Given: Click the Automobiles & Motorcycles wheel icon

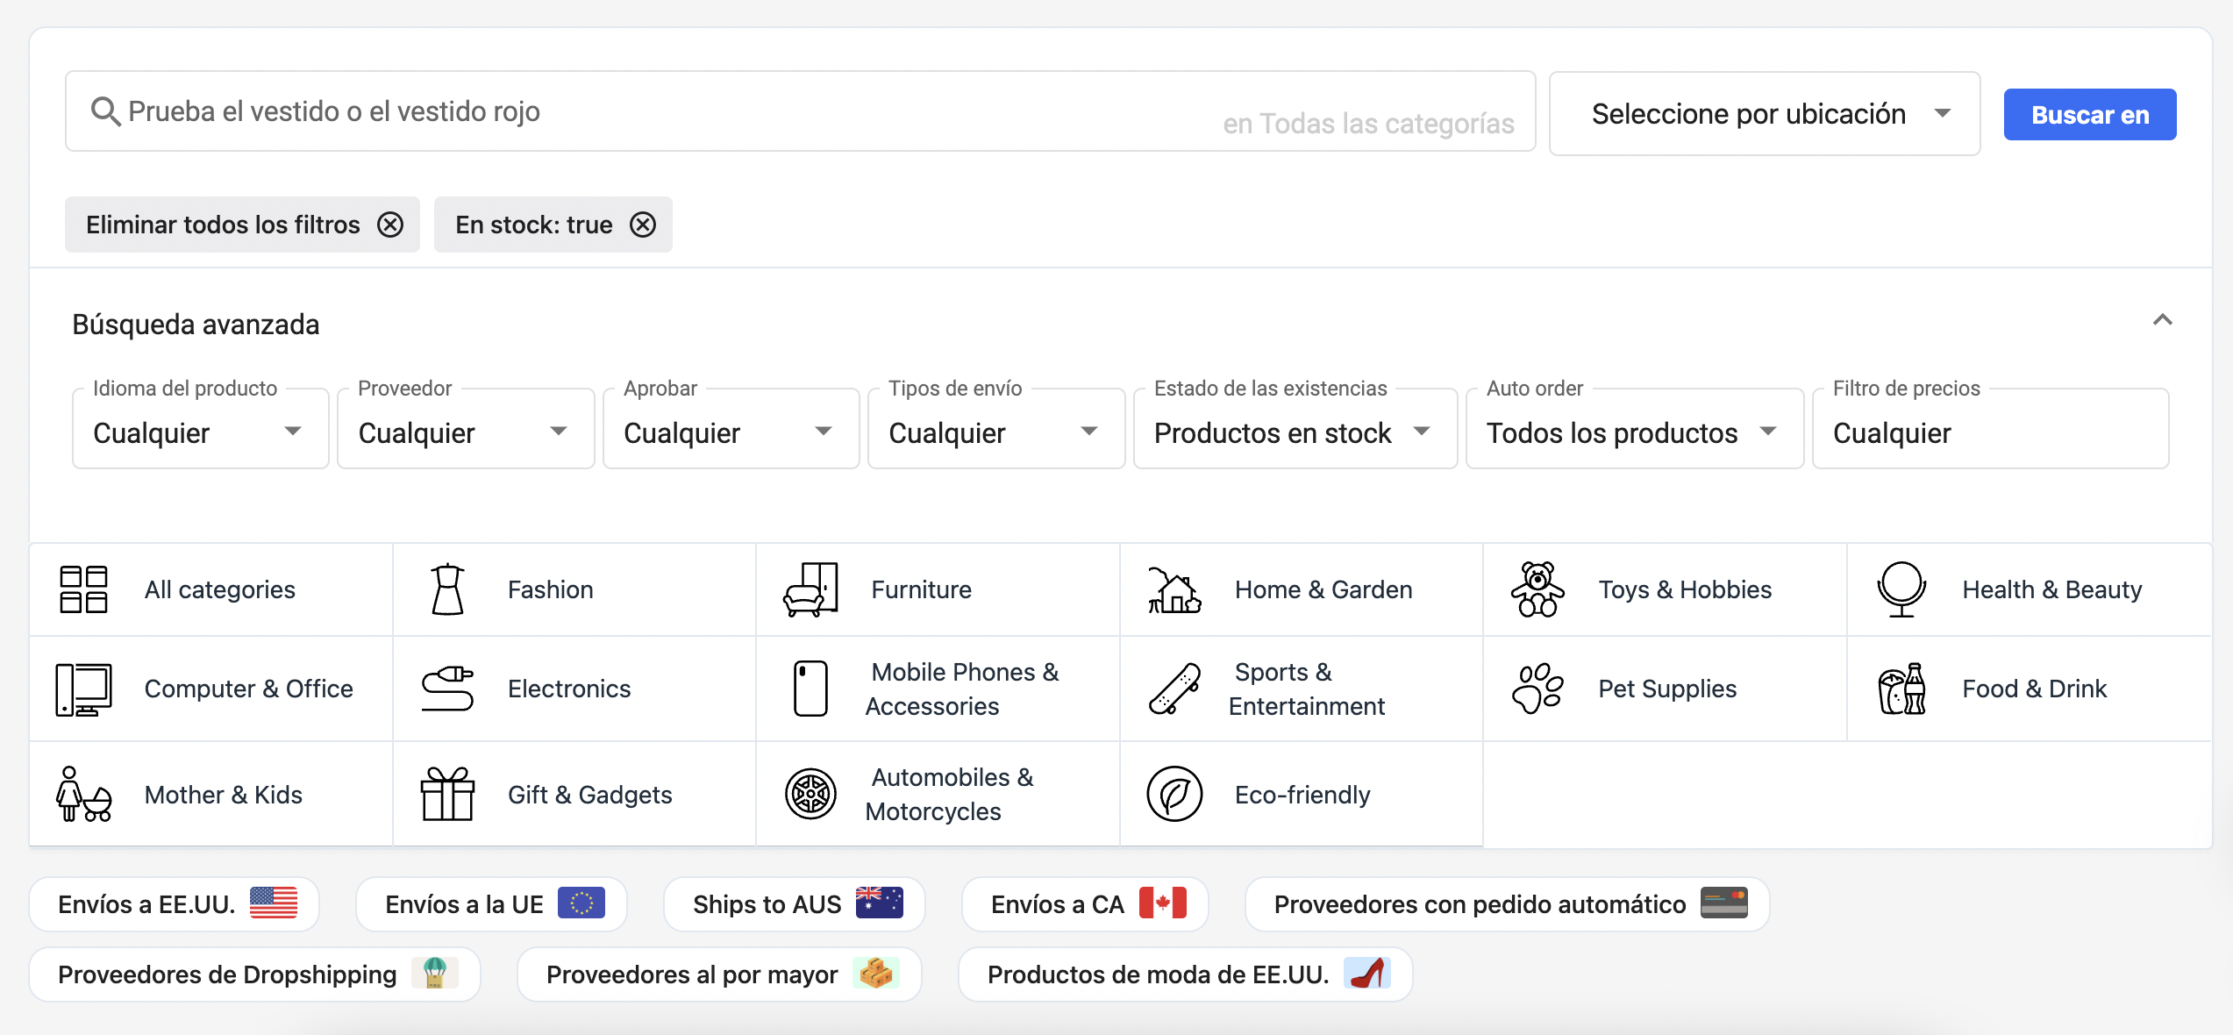Looking at the screenshot, I should point(810,795).
